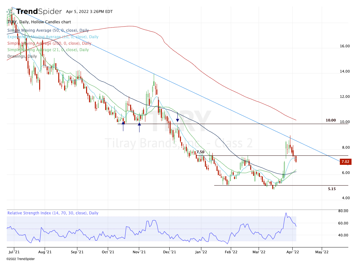This screenshot has height=262, width=358.
Task: Click the bold 10.00 line annotation
Action: (330, 120)
